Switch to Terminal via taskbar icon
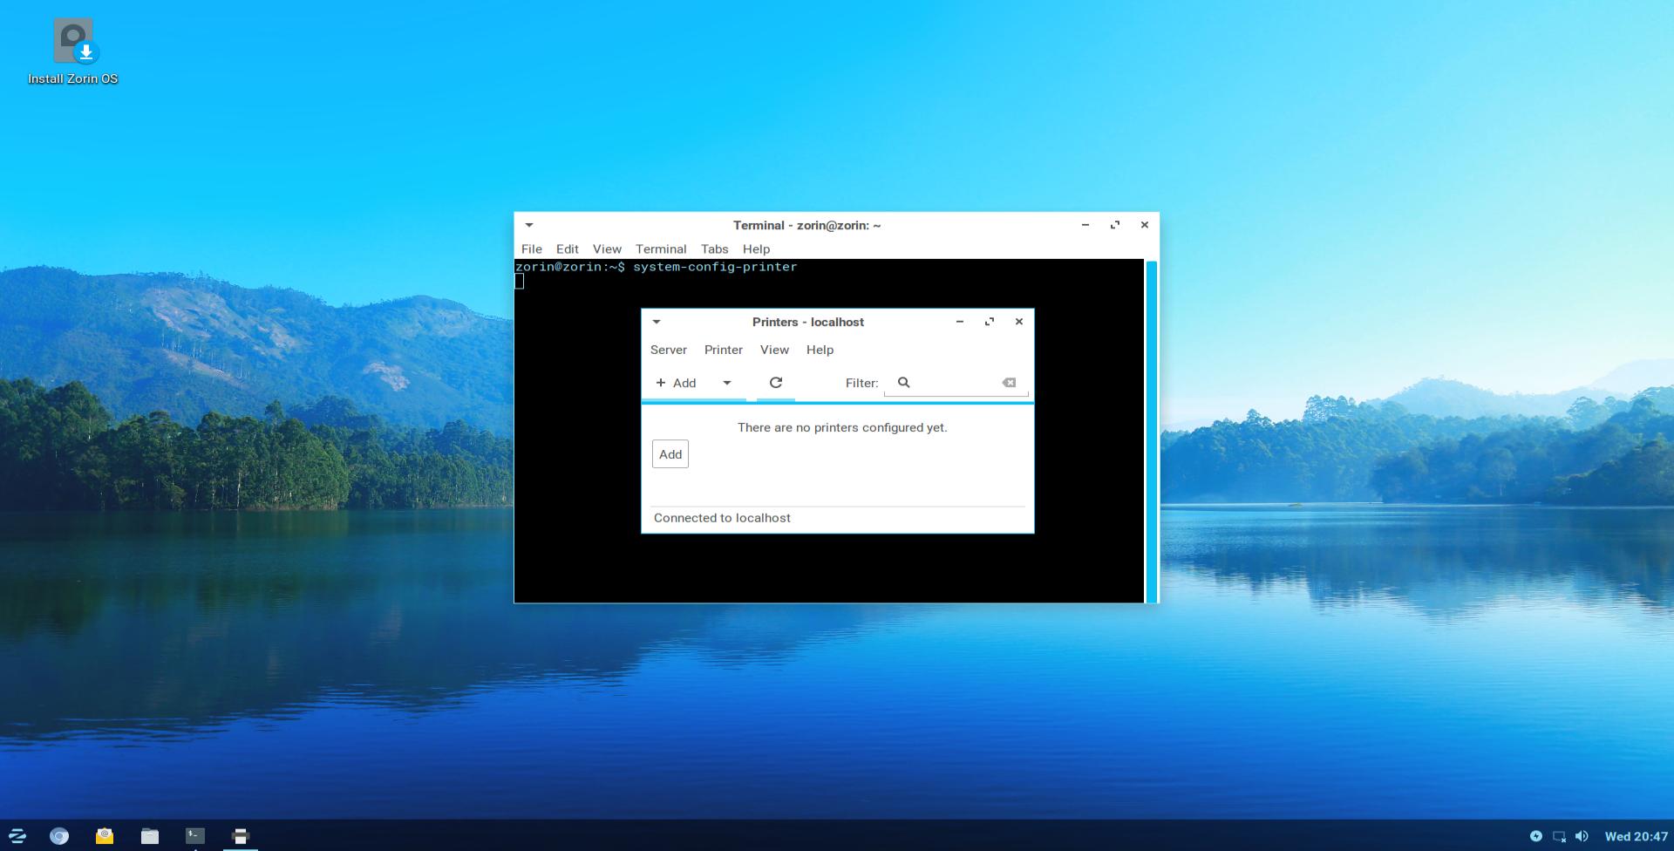Screen dimensions: 1674x851 point(195,836)
